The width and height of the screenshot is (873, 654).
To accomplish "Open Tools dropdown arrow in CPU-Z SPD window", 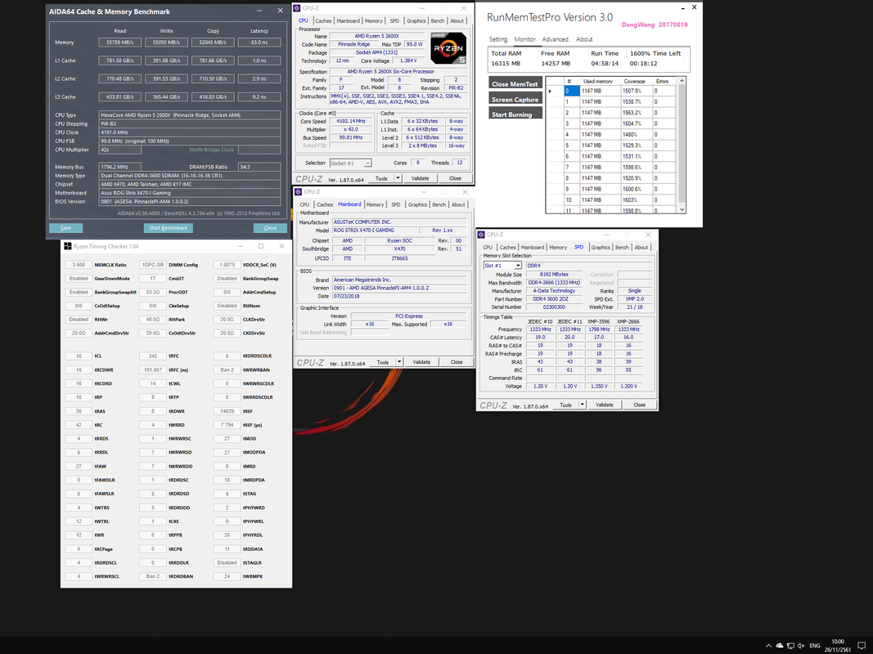I will pyautogui.click(x=583, y=405).
